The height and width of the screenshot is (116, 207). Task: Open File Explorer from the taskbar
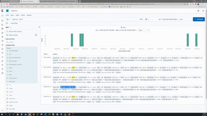pos(17,114)
